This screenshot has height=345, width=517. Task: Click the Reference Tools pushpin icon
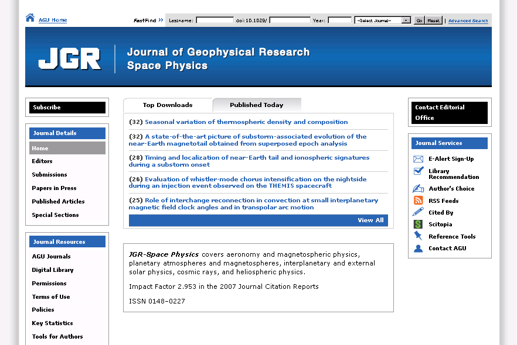(418, 236)
